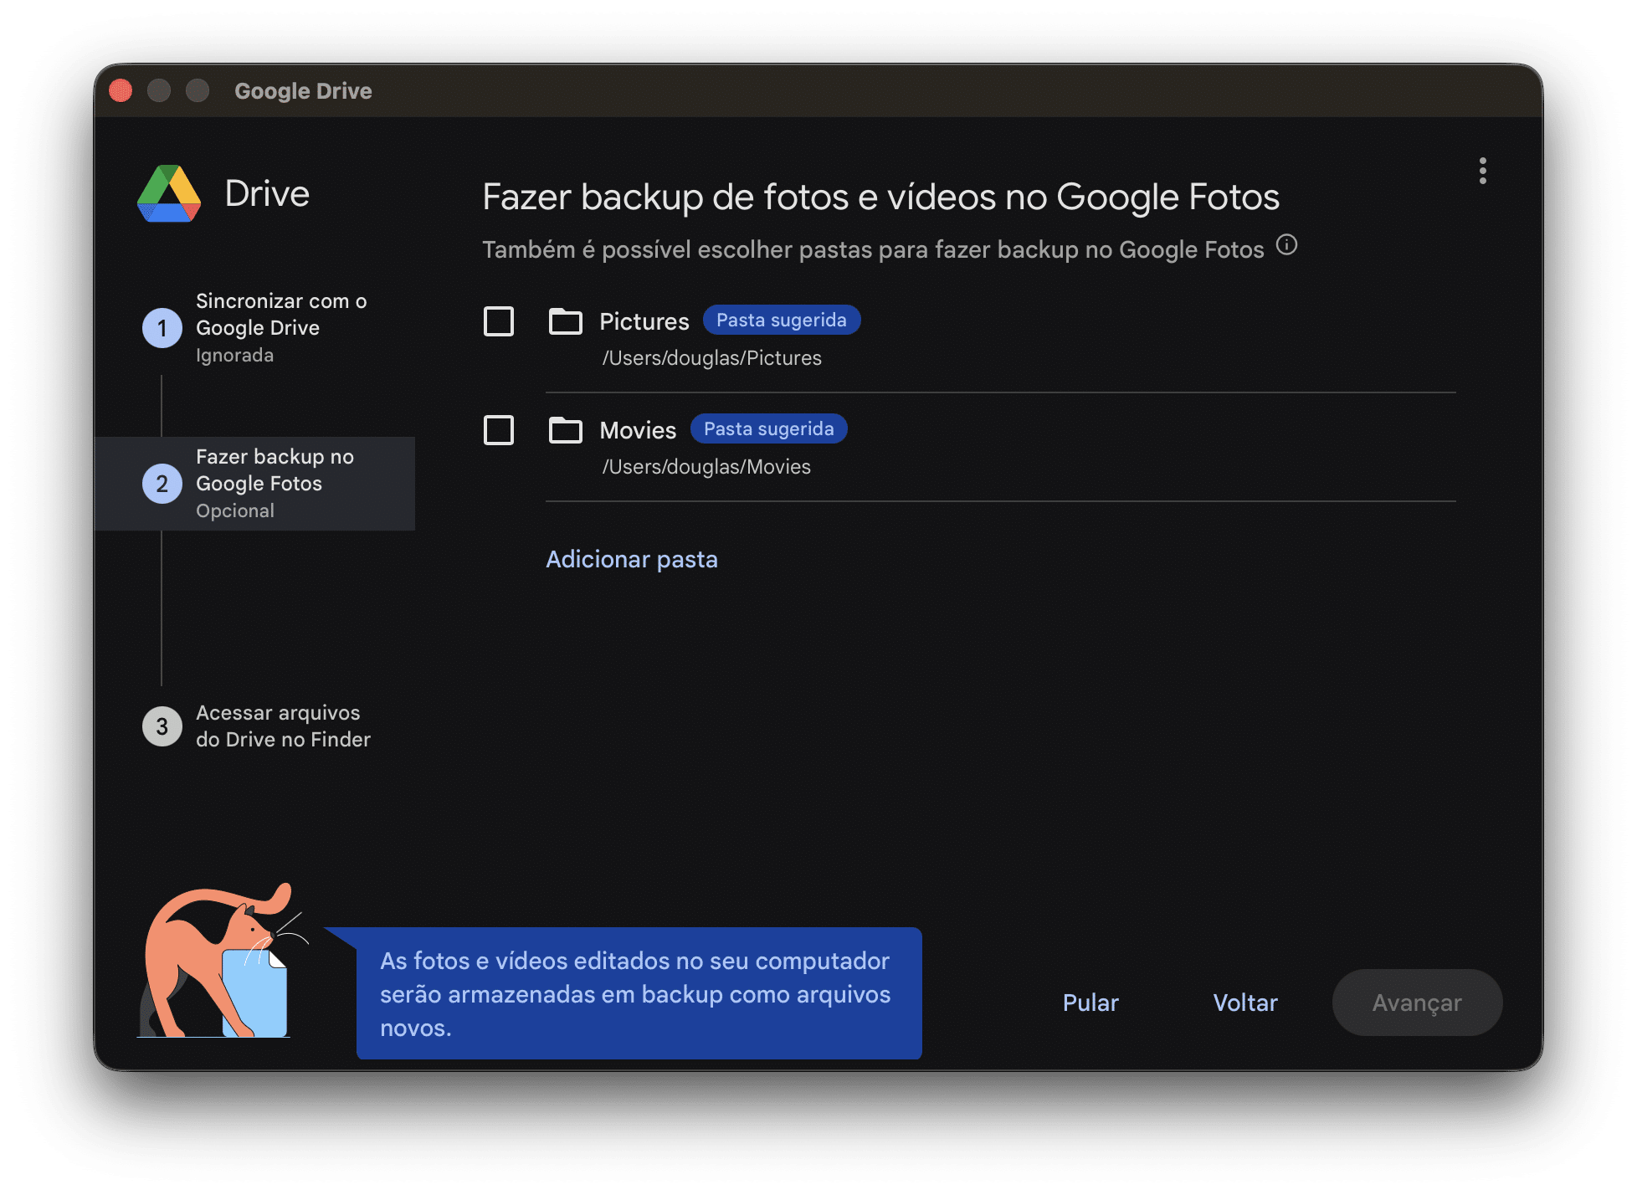Enable backup for the Pictures folder
1637x1195 pixels.
coord(499,321)
